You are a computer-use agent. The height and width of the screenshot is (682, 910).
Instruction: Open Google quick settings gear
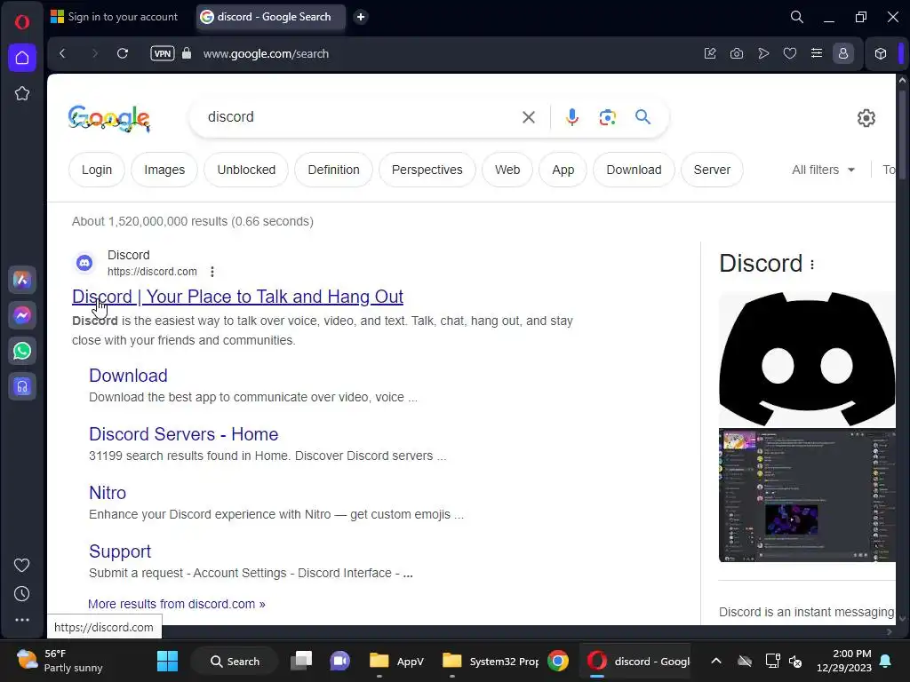(x=866, y=118)
